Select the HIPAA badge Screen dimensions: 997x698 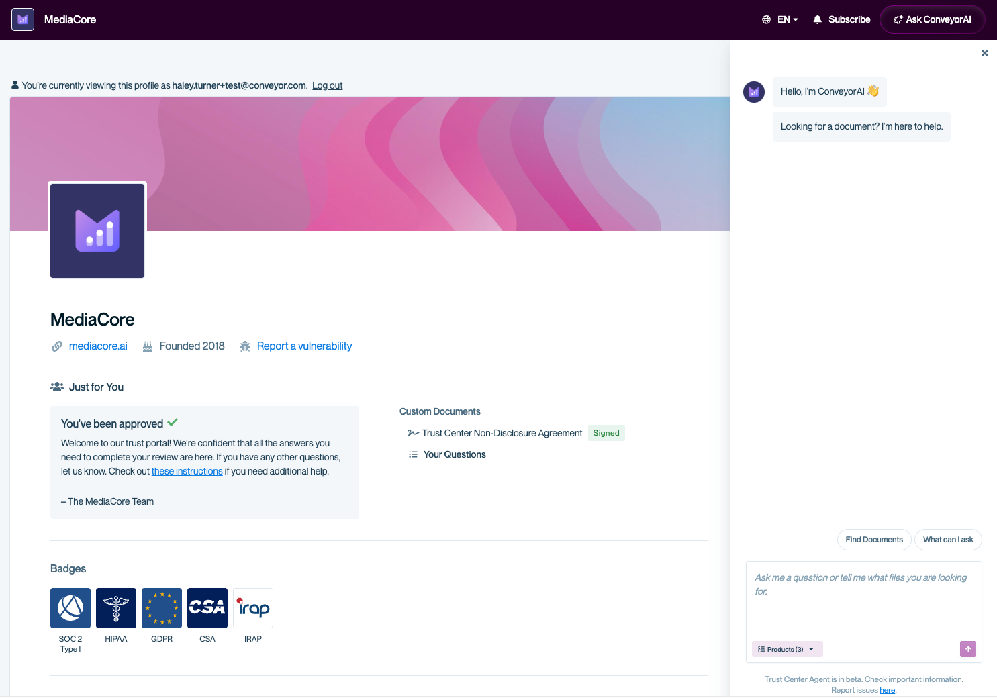point(116,608)
